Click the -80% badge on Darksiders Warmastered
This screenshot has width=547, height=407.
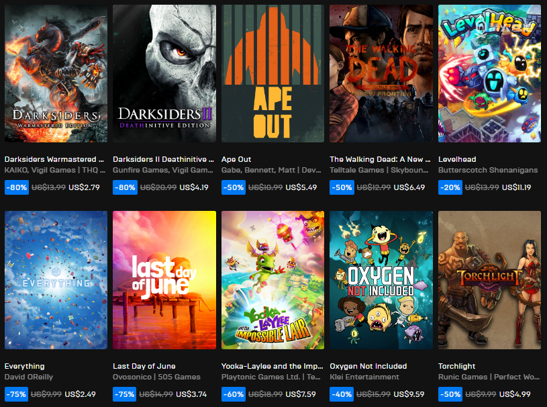[17, 187]
